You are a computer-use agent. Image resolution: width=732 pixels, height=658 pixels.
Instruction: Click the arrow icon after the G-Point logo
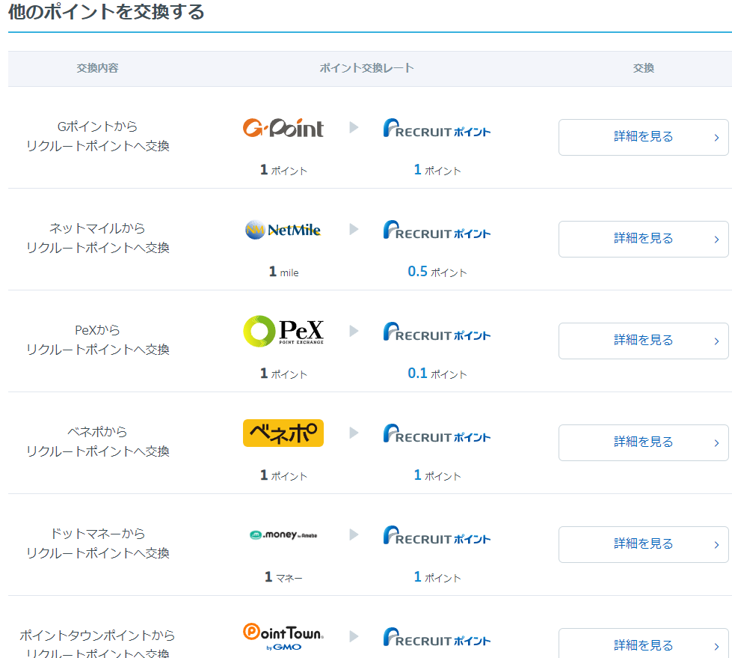click(x=354, y=127)
